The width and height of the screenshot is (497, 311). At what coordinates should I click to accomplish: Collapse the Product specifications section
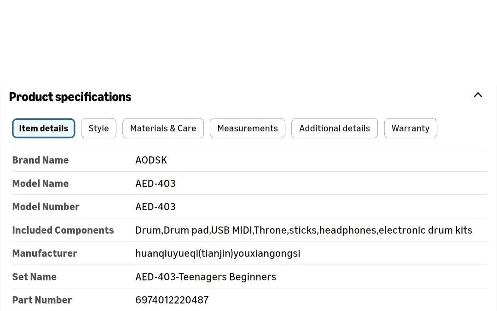click(478, 95)
